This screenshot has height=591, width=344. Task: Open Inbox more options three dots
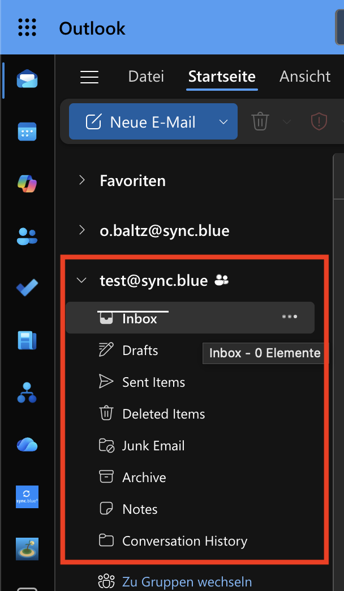[290, 316]
